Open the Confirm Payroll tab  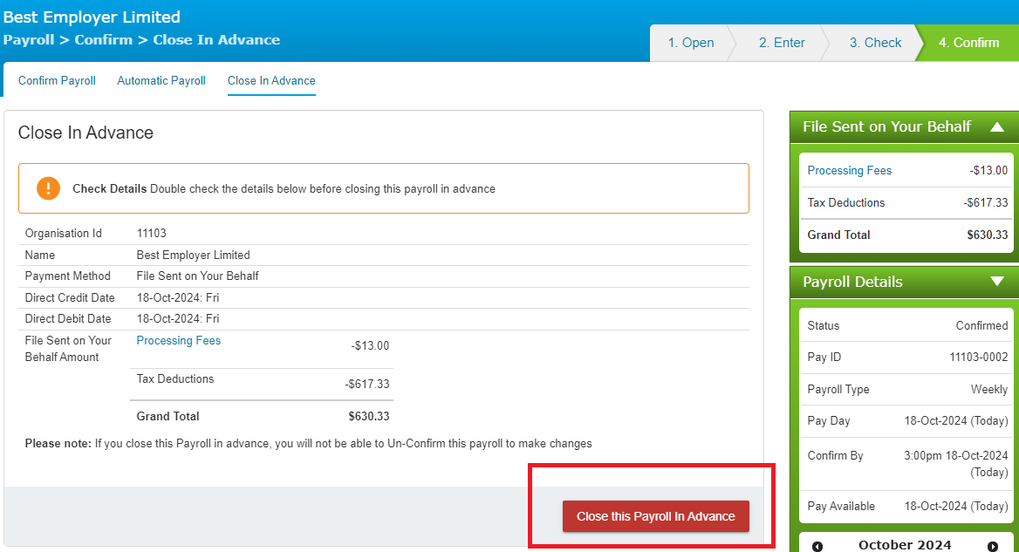[57, 80]
